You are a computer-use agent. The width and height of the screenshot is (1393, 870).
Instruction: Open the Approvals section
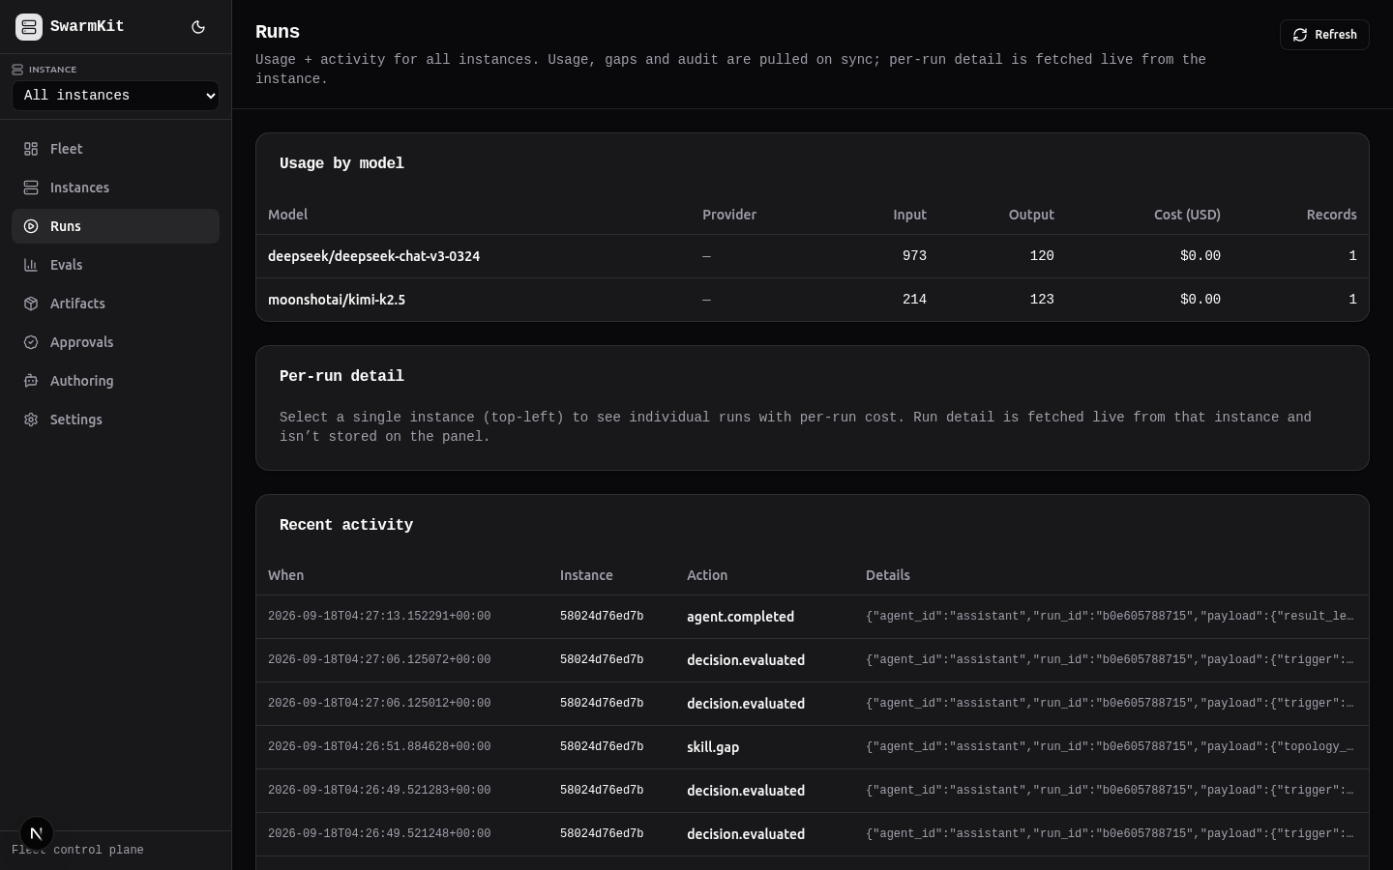115,342
